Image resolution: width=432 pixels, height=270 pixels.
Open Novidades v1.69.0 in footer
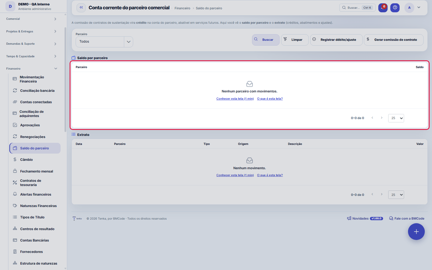tap(365, 218)
